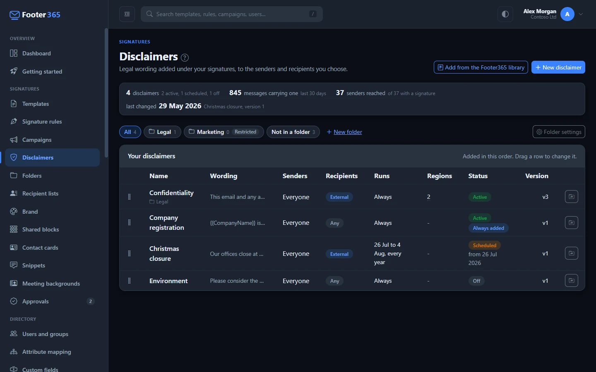Viewport: 596px width, 372px height.
Task: Select the Not in a folder filter
Action: pos(293,132)
